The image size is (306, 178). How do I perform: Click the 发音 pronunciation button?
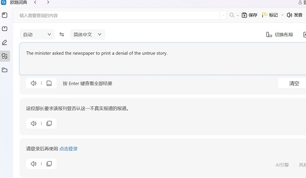click(294, 15)
